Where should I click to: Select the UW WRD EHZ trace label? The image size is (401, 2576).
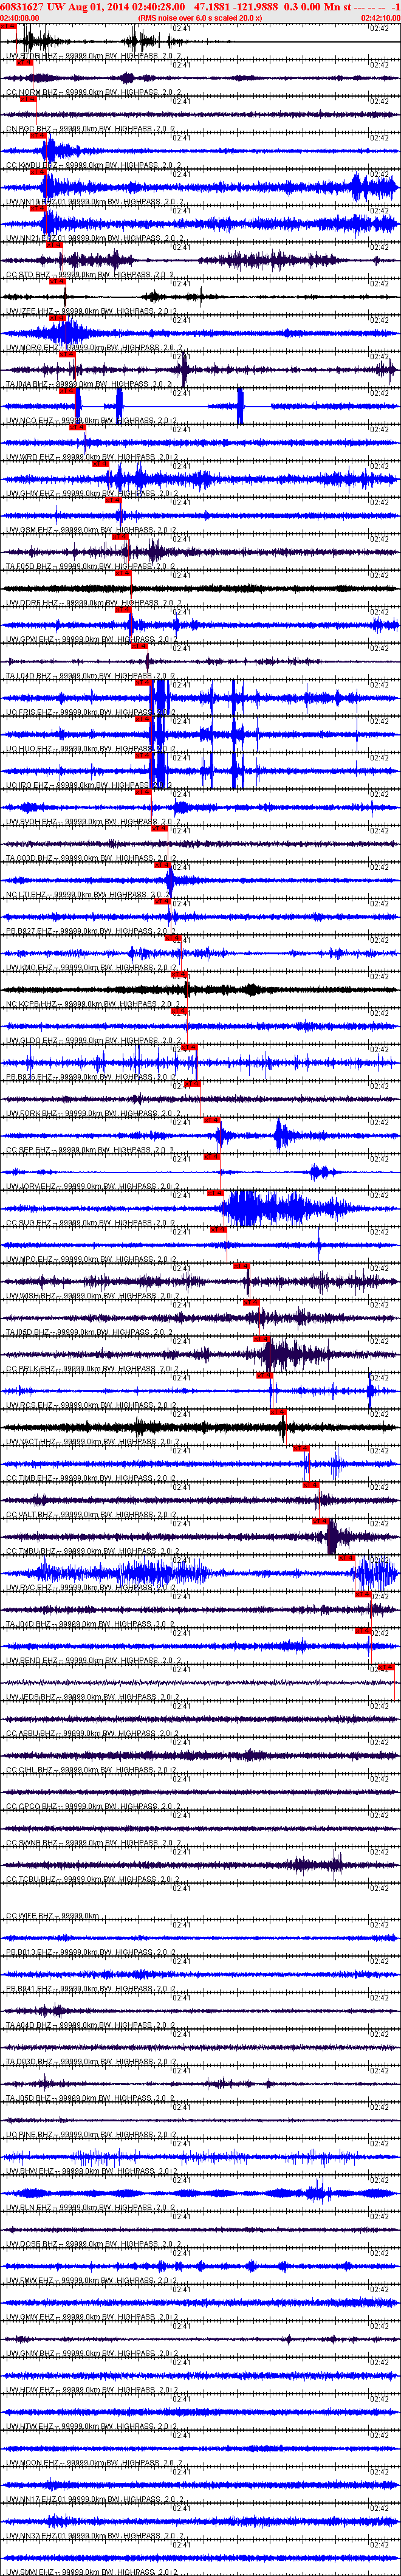(x=92, y=458)
